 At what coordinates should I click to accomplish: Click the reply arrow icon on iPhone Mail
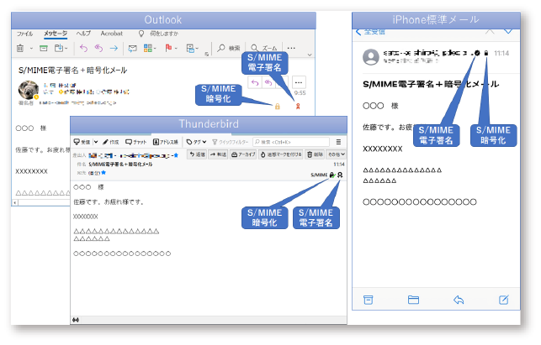[x=459, y=300]
